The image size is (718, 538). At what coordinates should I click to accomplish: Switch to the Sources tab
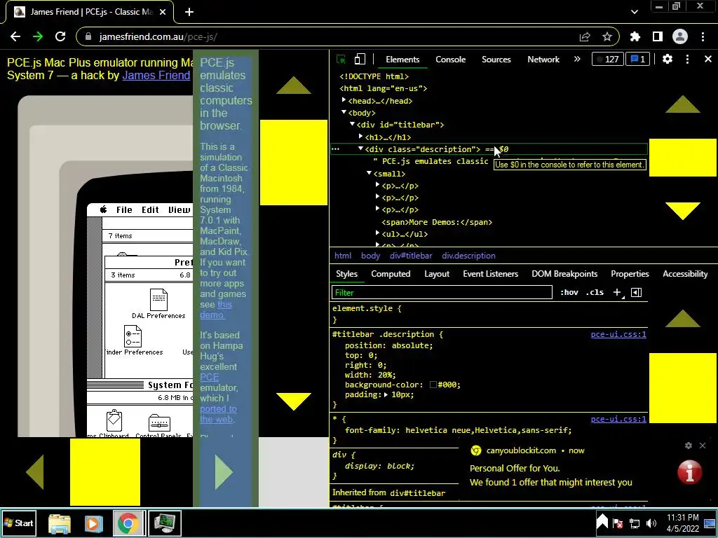(496, 60)
